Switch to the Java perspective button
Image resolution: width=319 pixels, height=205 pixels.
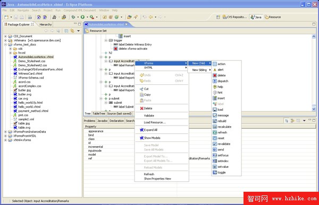coord(256,17)
